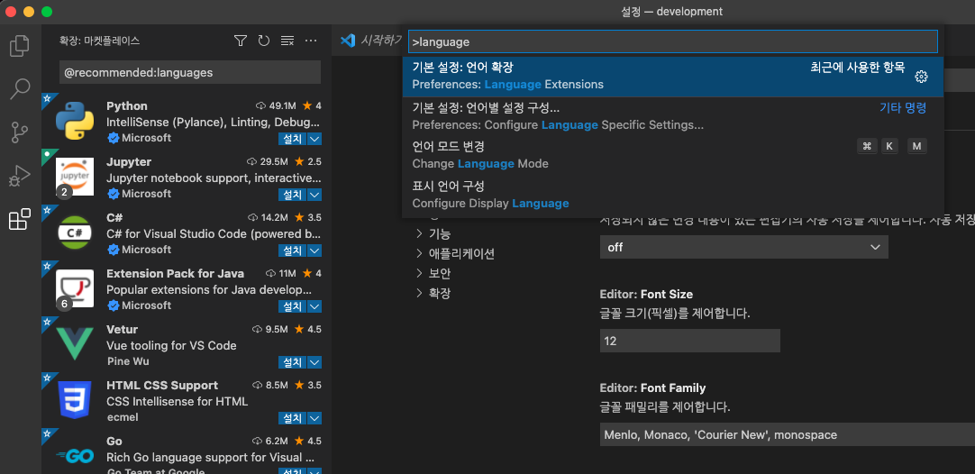Click the Jupyter extension logo

[x=75, y=177]
